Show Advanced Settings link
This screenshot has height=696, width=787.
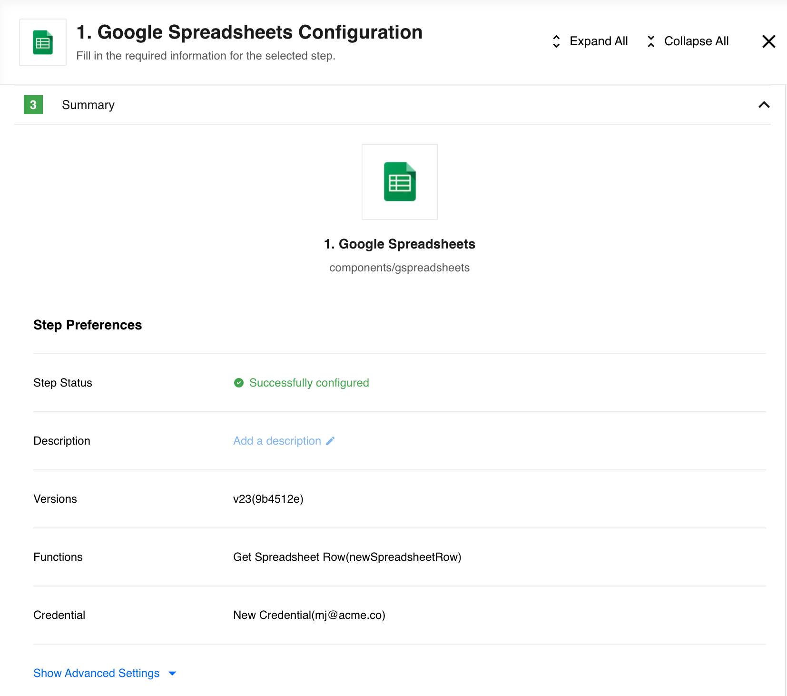point(96,673)
